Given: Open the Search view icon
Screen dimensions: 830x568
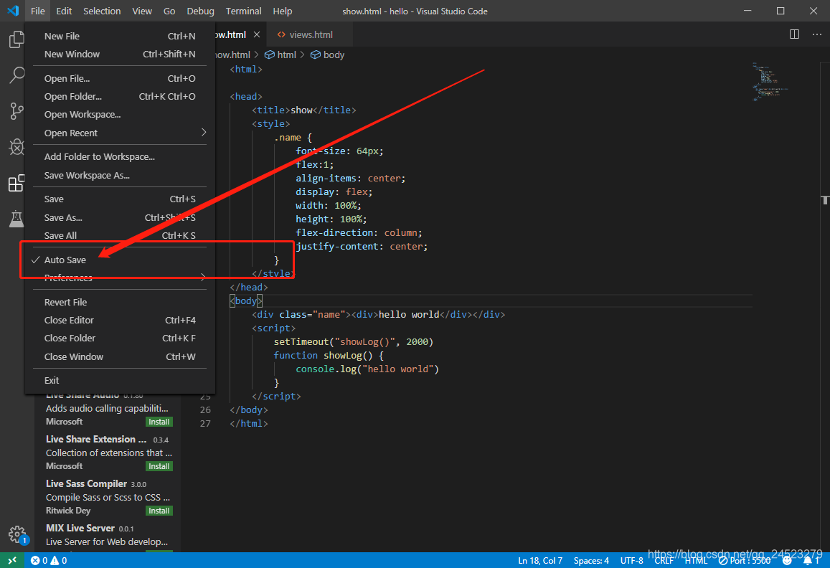Looking at the screenshot, I should coord(16,75).
